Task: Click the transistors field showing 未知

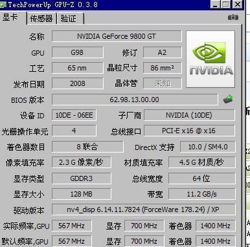Action: (162, 83)
